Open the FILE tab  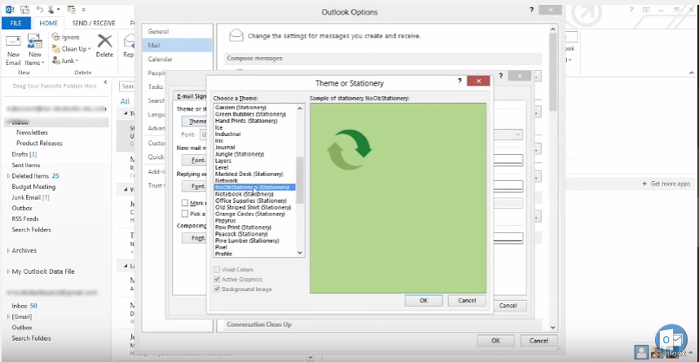click(x=16, y=23)
